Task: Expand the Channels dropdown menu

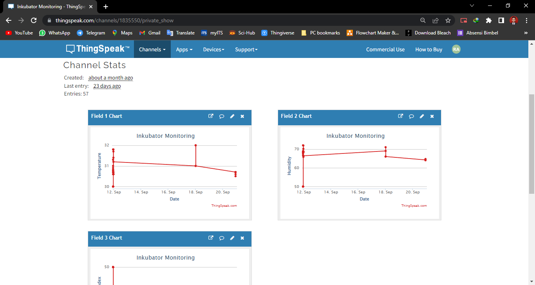Action: (152, 49)
